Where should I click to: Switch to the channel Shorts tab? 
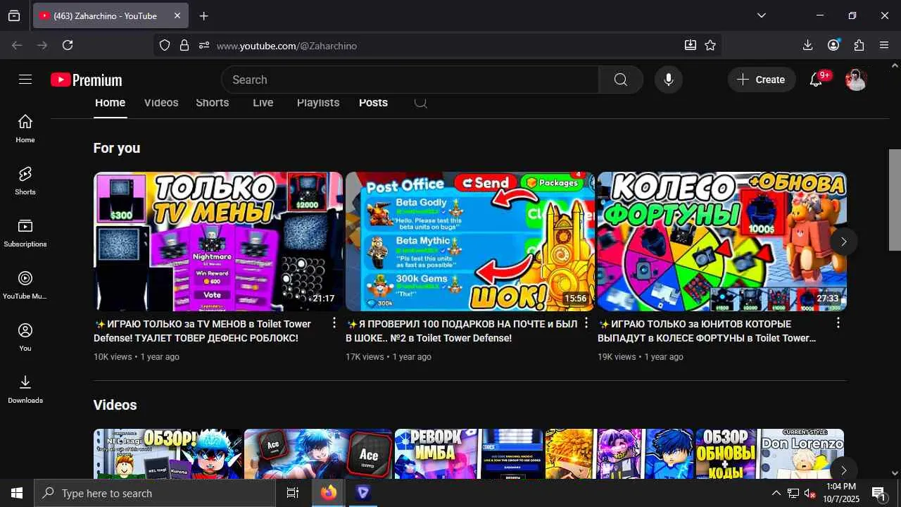click(x=213, y=103)
